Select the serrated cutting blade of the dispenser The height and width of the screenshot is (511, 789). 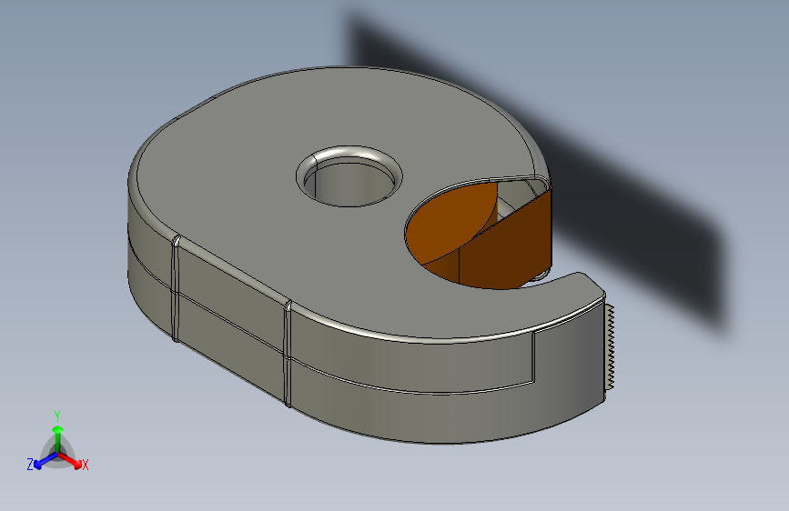tap(611, 347)
